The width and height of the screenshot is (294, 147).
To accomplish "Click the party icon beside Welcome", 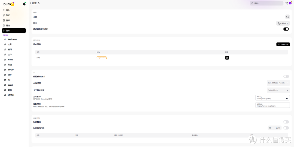I will (x=5, y=40).
